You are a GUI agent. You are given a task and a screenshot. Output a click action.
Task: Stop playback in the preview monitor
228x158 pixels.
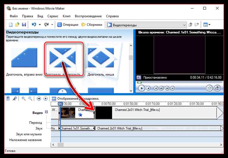(x=148, y=88)
